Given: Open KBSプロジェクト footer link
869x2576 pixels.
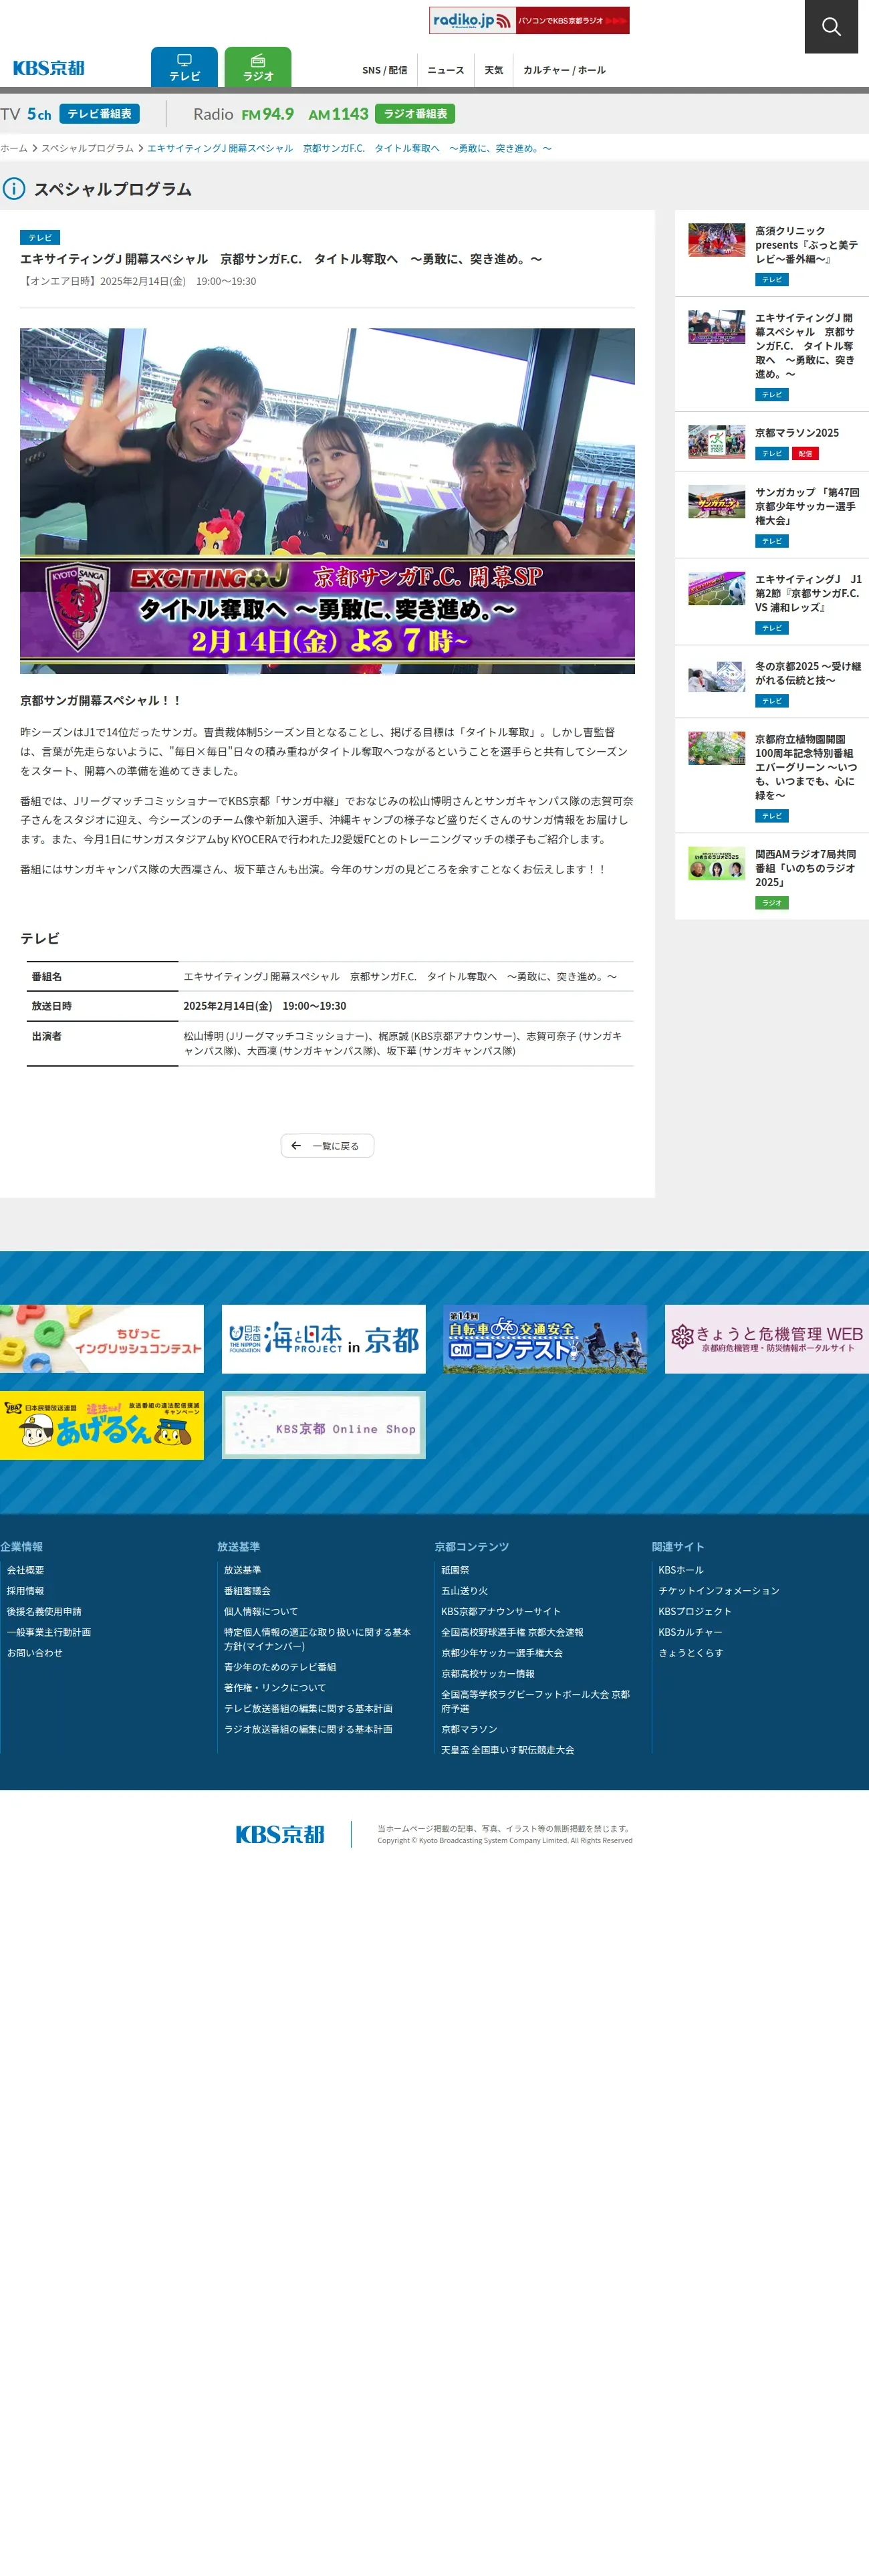Looking at the screenshot, I should coord(695,1612).
